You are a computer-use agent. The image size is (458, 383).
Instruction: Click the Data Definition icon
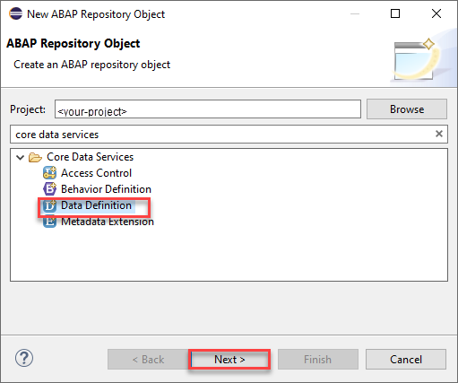[49, 205]
